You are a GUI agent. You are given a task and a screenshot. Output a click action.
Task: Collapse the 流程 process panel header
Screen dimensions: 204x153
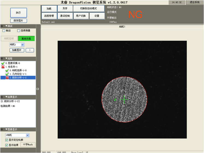pos(18,58)
